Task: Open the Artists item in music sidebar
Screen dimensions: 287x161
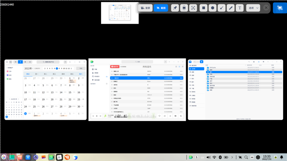Action: click(95, 73)
